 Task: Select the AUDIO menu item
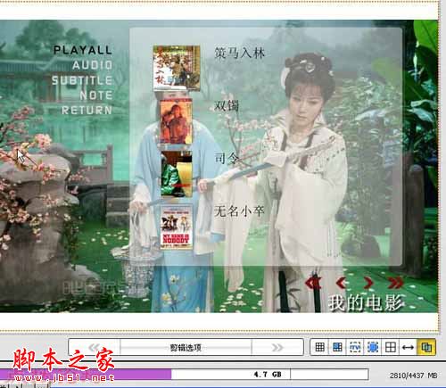[x=92, y=65]
